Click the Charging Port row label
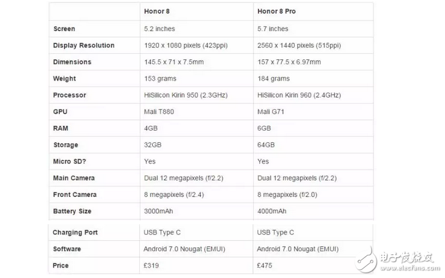This screenshot has height=278, width=445. [x=75, y=232]
